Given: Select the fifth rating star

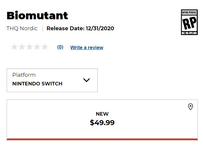Looking at the screenshot, I should coord(45,47).
